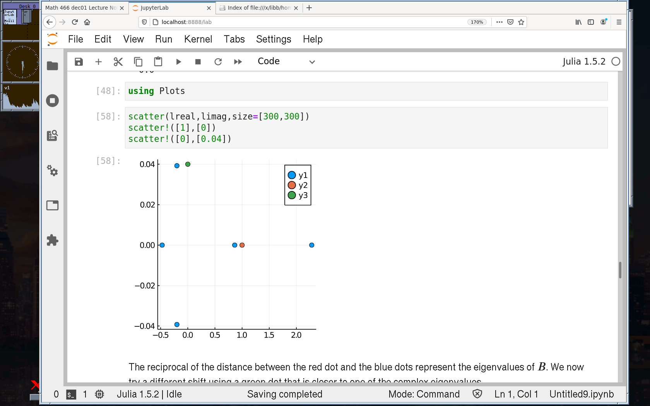Cut selected cell with the scissors icon
This screenshot has width=650, height=406.
pyautogui.click(x=118, y=62)
